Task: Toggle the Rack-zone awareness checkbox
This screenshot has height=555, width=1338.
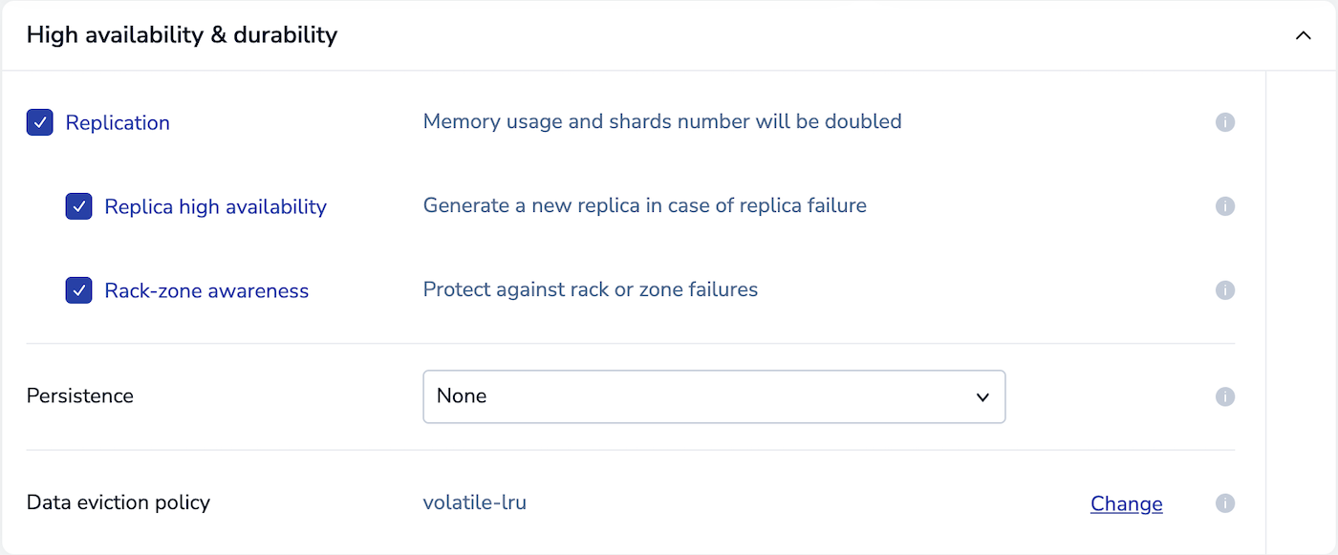Action: [x=79, y=290]
